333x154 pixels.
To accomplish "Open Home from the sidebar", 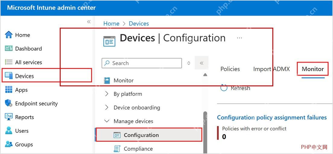I will pyautogui.click(x=23, y=35).
